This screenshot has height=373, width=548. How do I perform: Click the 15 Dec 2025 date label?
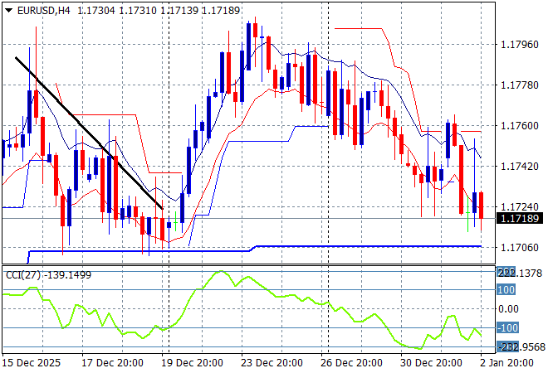[x=33, y=363]
